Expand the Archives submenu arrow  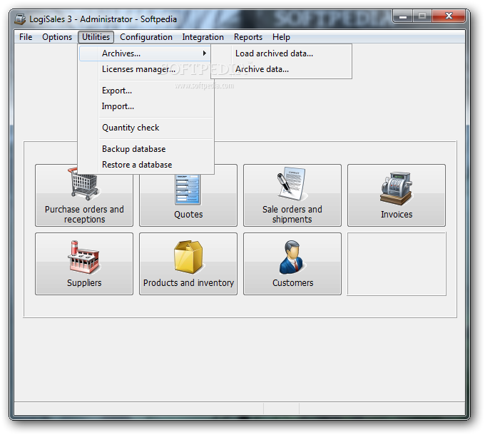point(205,53)
